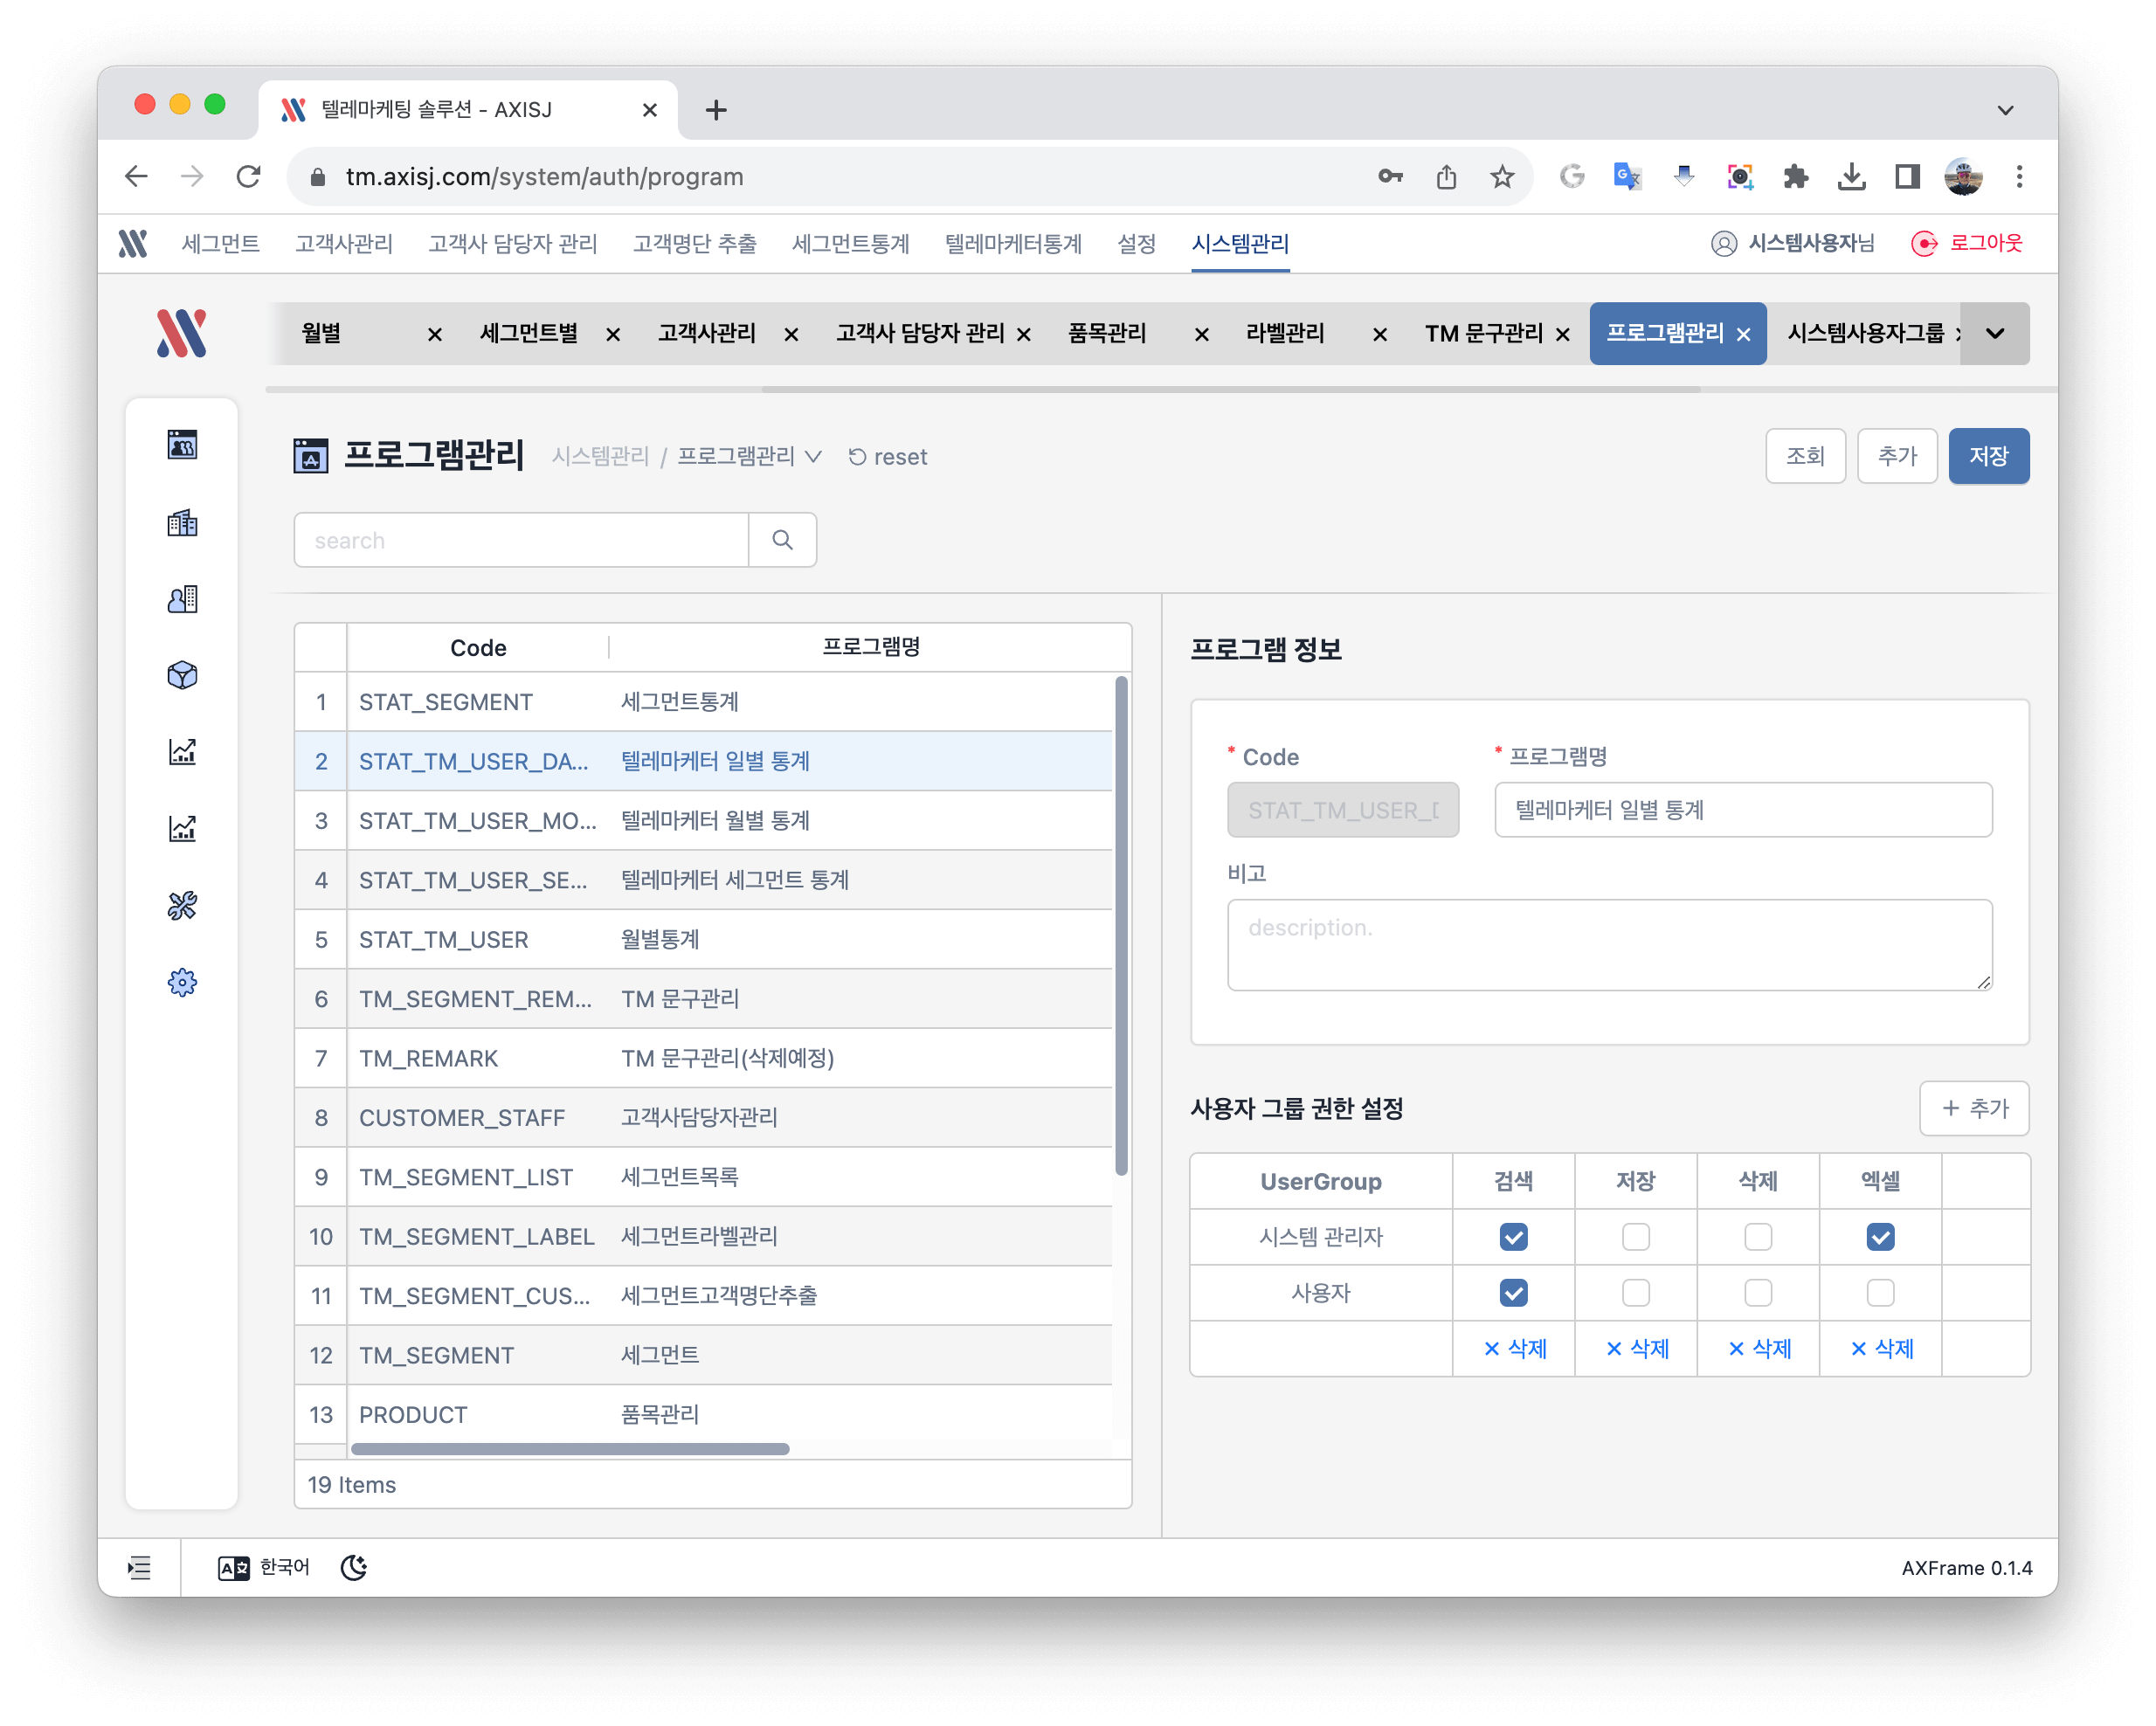Select the bar chart panel icon
This screenshot has height=1726, width=2156.
tap(182, 750)
